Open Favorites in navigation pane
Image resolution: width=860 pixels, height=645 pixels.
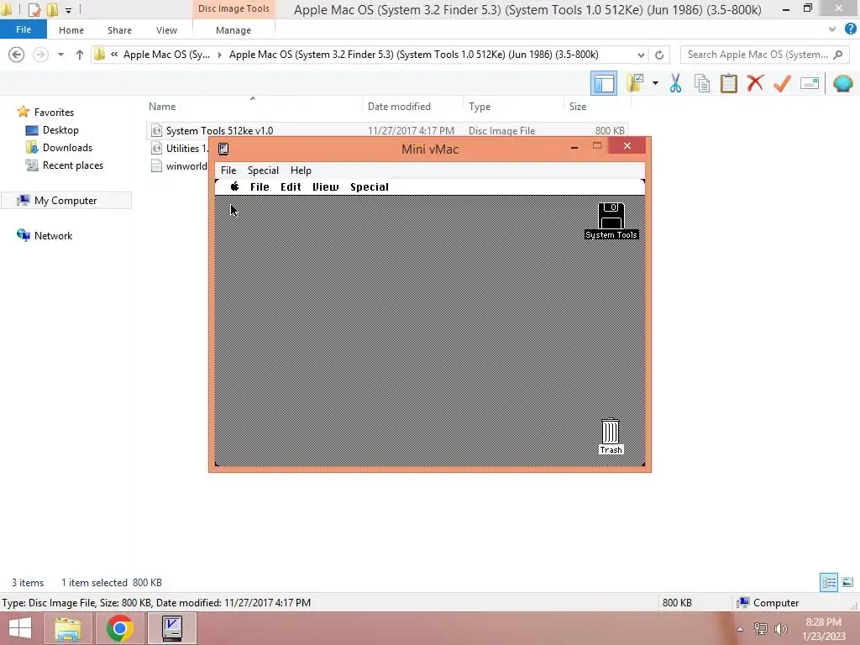pos(54,112)
